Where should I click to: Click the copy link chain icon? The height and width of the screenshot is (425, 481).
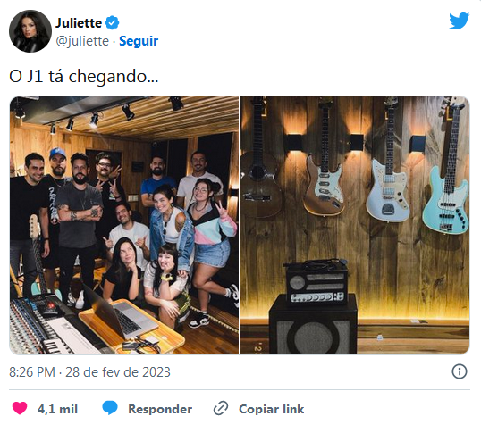point(221,408)
